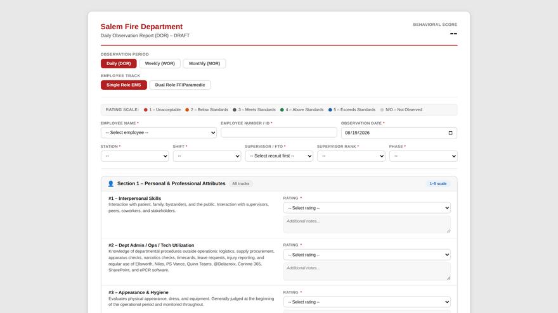
Task: Switch to Dual Role FF/Paramedic track
Action: pyautogui.click(x=179, y=85)
